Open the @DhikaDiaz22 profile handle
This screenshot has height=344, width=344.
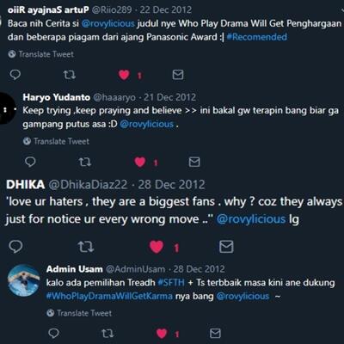click(x=88, y=185)
